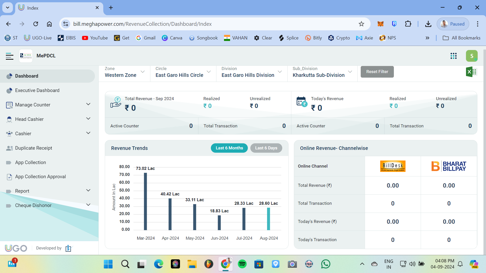Image resolution: width=486 pixels, height=273 pixels.
Task: Open the apps grid launcher
Action: 453,56
